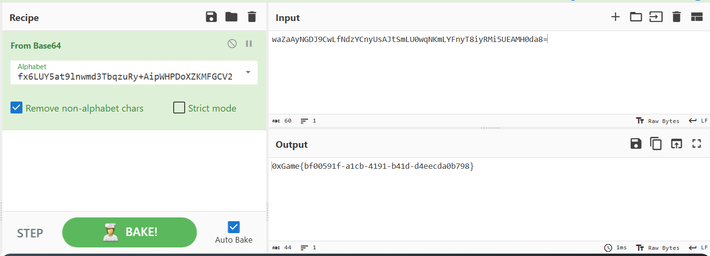Disable the From Base64 operation

[x=232, y=44]
